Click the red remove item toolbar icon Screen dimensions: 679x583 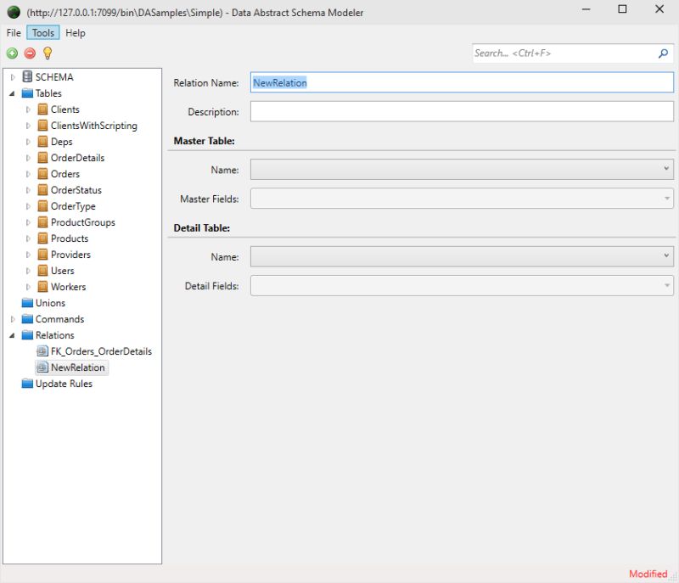coord(30,53)
